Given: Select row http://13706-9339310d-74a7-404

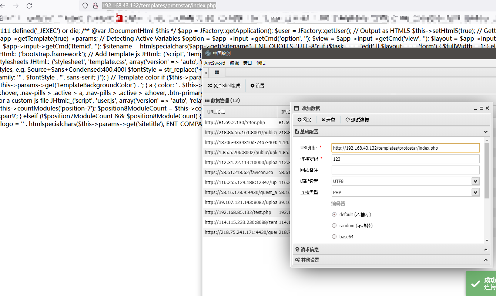Looking at the screenshot, I should [240, 142].
